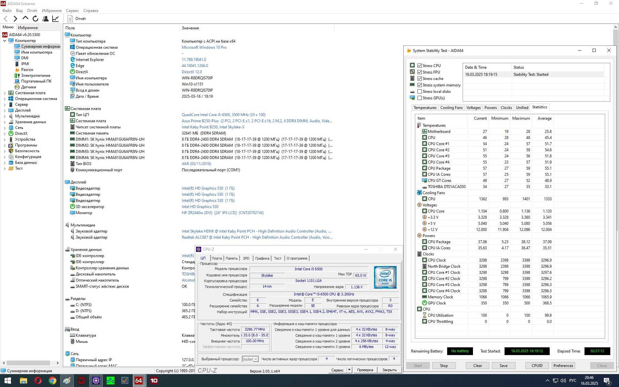Show hidden system tray icons

(x=547, y=381)
